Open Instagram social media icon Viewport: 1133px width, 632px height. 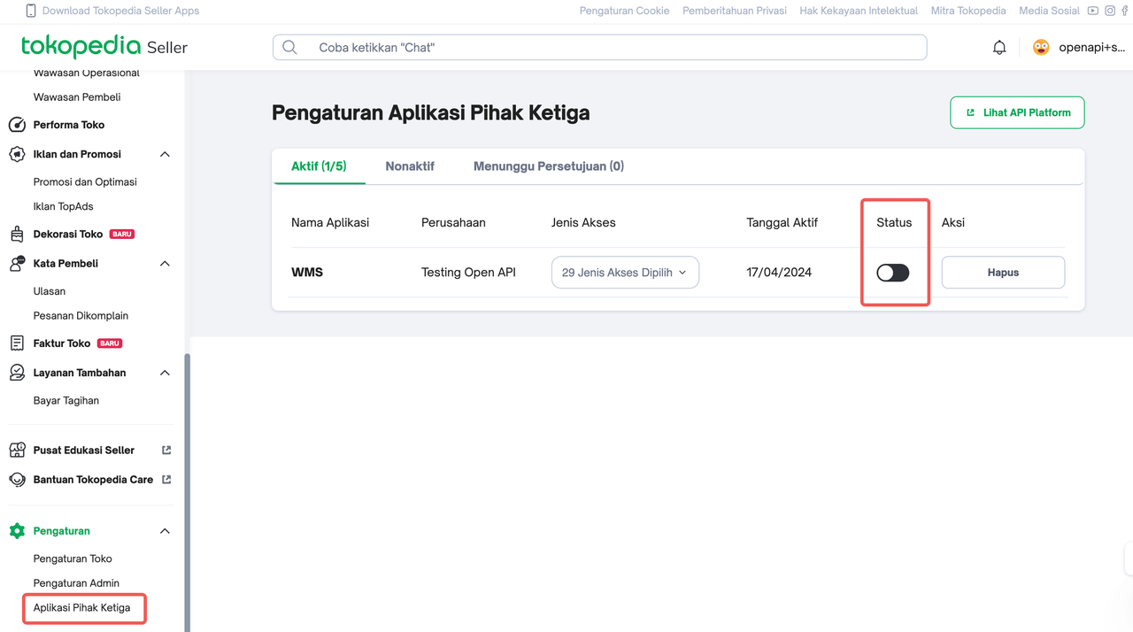(x=1110, y=11)
